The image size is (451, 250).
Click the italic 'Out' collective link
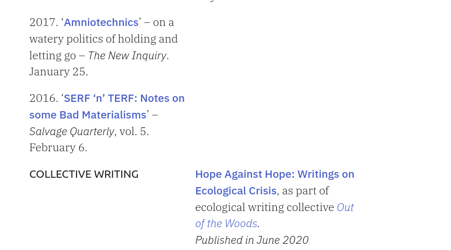pyautogui.click(x=345, y=207)
